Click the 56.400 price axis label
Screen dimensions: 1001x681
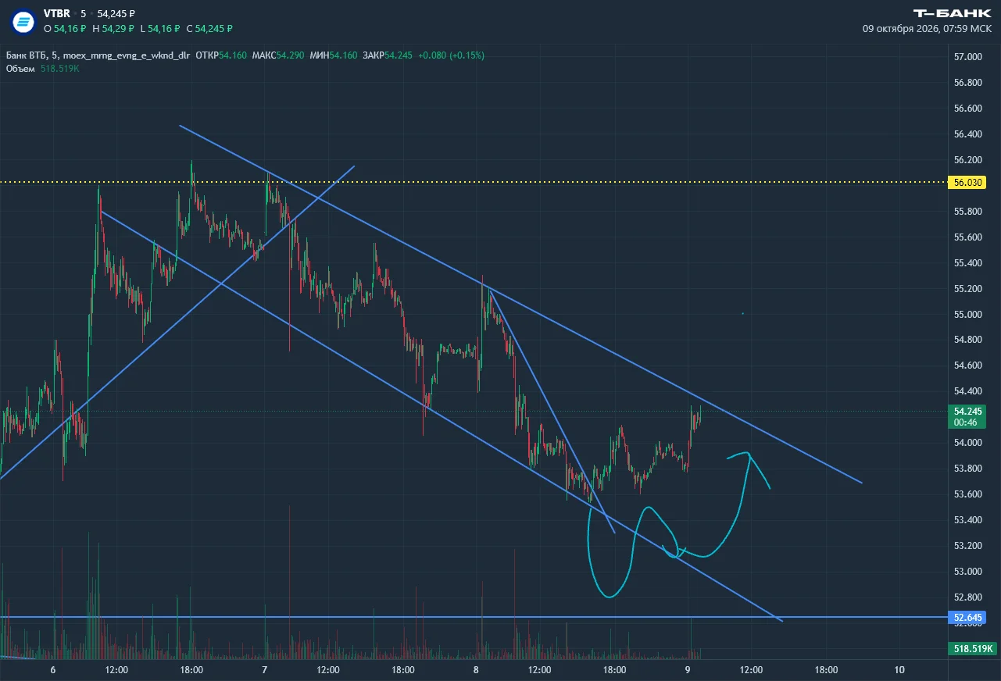[967, 134]
